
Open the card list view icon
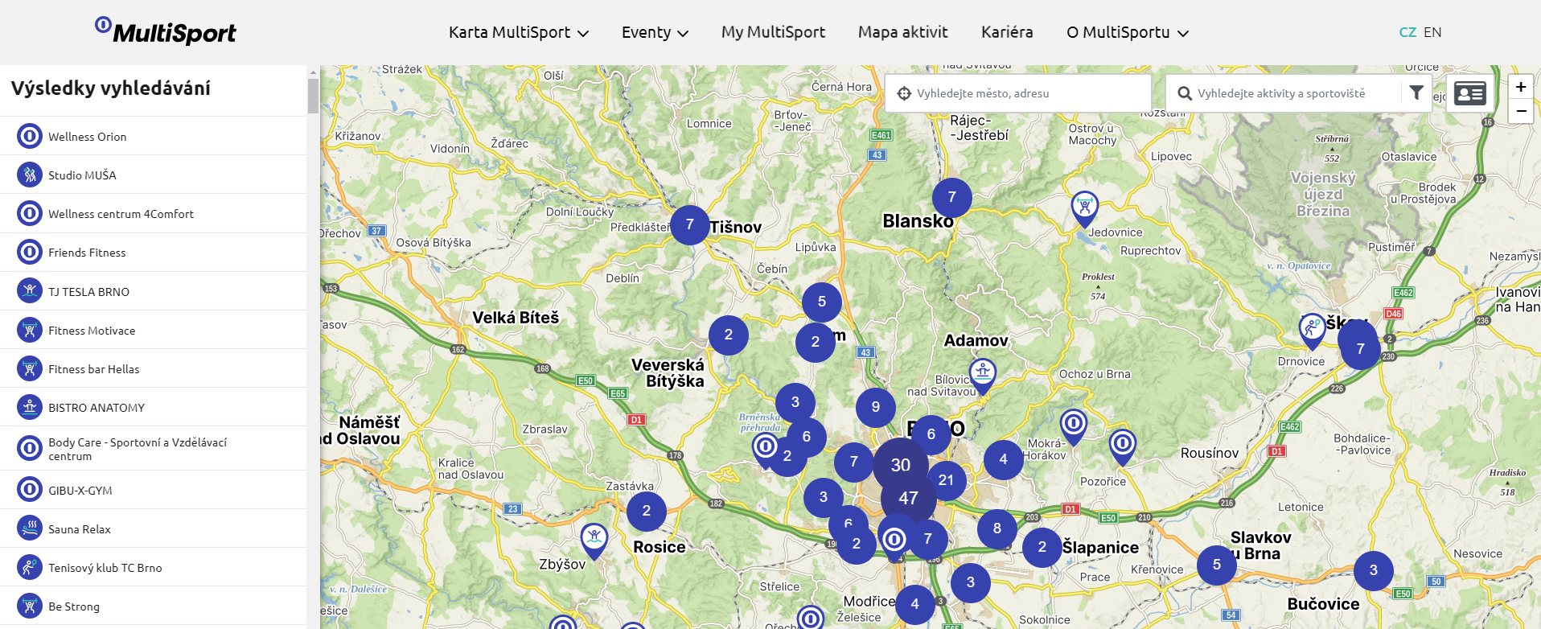(x=1469, y=94)
